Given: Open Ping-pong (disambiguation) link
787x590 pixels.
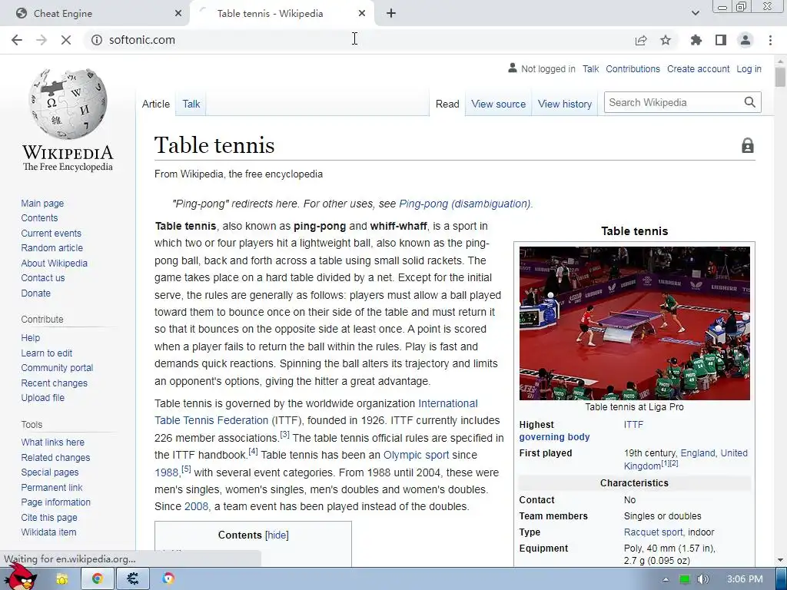Looking at the screenshot, I should click(x=464, y=204).
